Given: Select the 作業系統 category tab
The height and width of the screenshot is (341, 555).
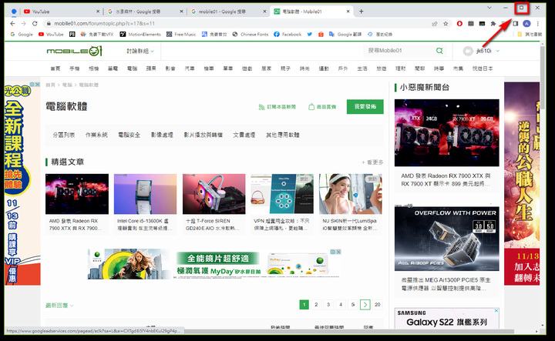Looking at the screenshot, I should point(96,135).
